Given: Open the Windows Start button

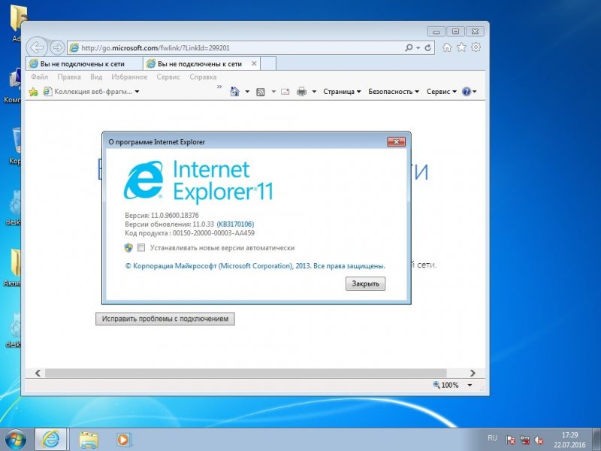Looking at the screenshot, I should [15, 440].
